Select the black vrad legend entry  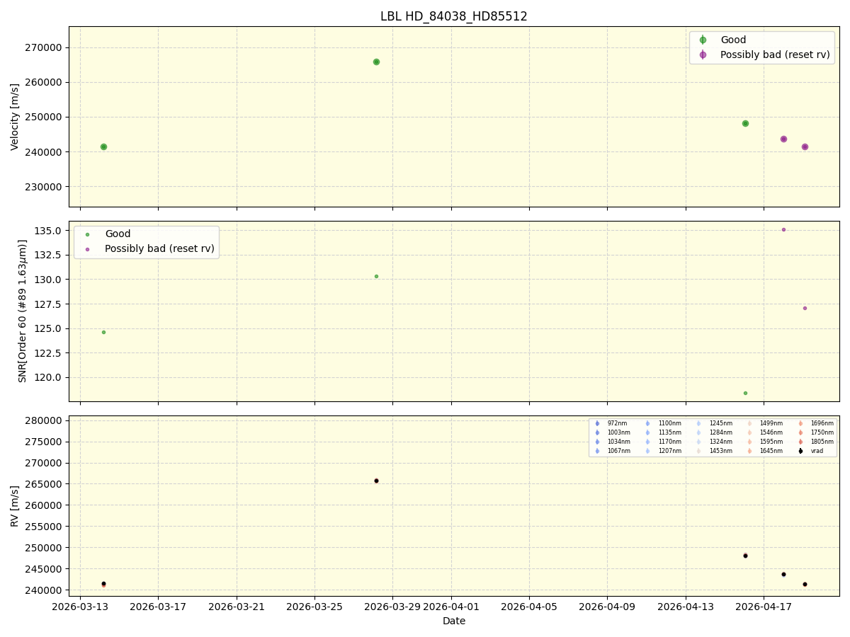(812, 451)
